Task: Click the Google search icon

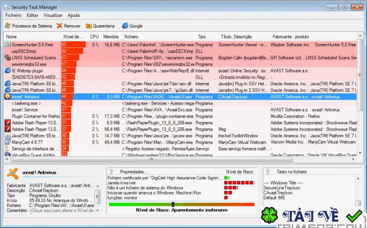Action: [x=125, y=26]
